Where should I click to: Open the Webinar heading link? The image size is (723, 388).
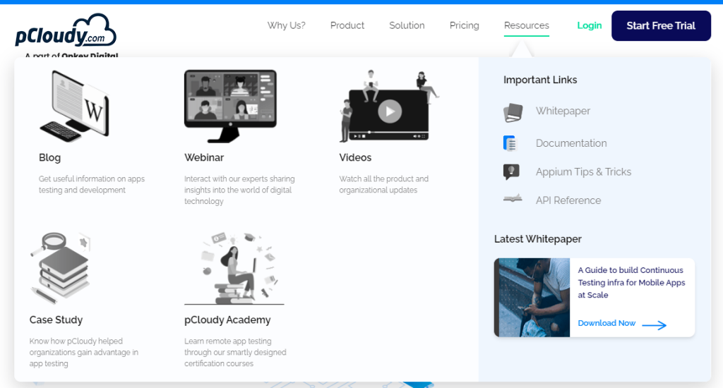point(204,157)
